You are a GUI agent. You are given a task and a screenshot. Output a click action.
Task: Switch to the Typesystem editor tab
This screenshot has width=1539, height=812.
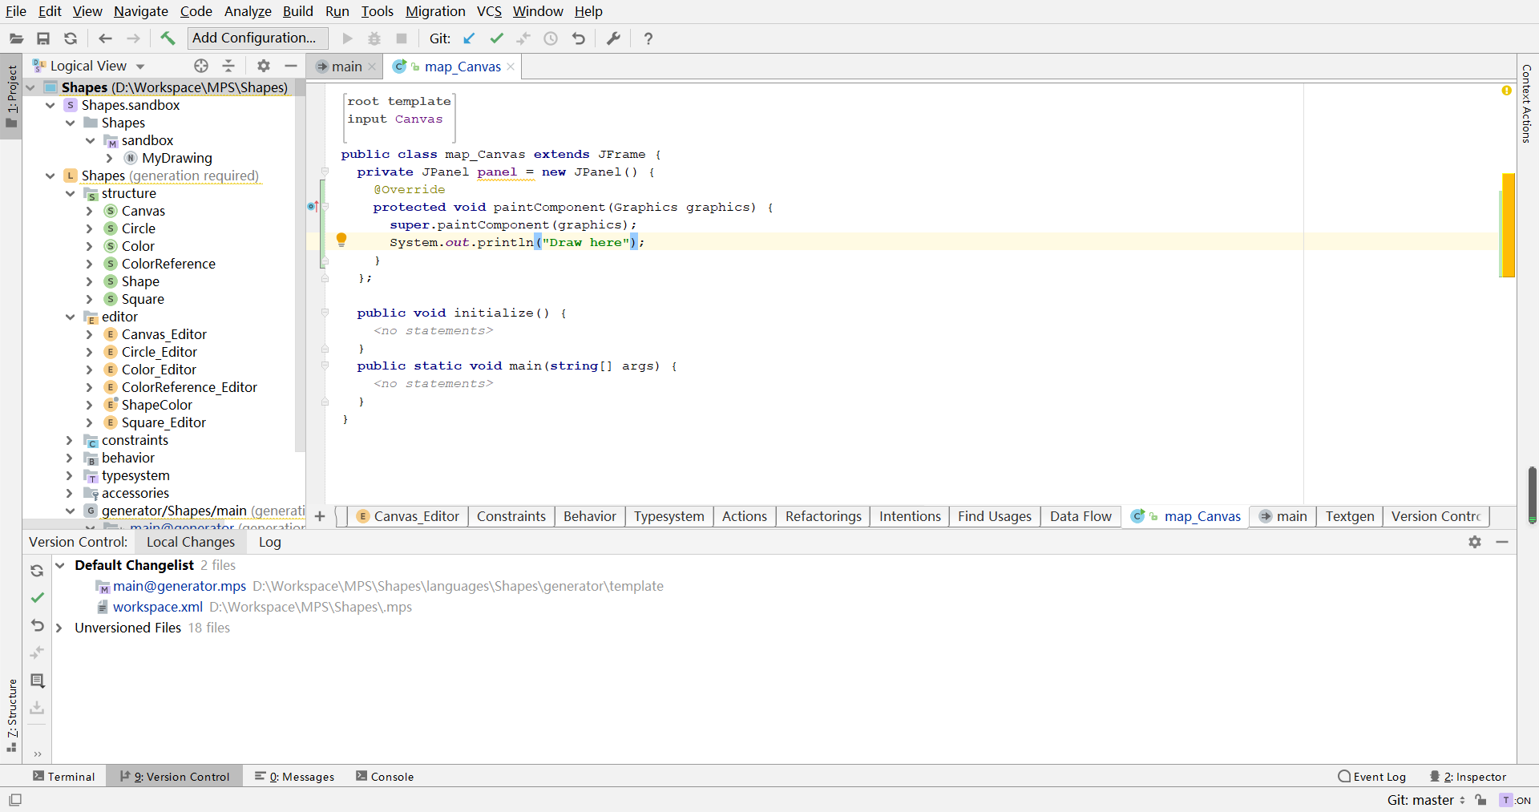click(x=669, y=516)
